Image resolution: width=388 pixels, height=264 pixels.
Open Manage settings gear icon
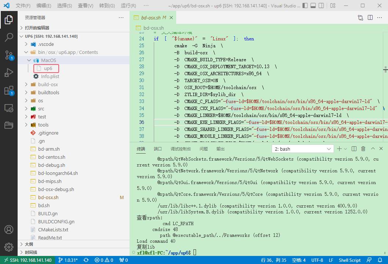coord(9,247)
